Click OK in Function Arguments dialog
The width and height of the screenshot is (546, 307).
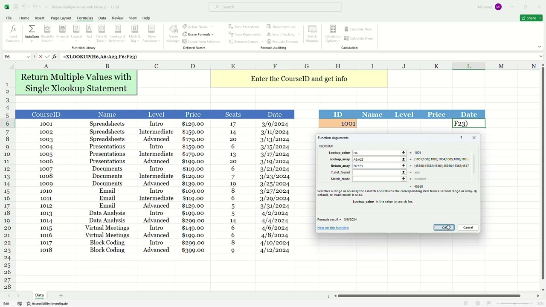(x=444, y=227)
